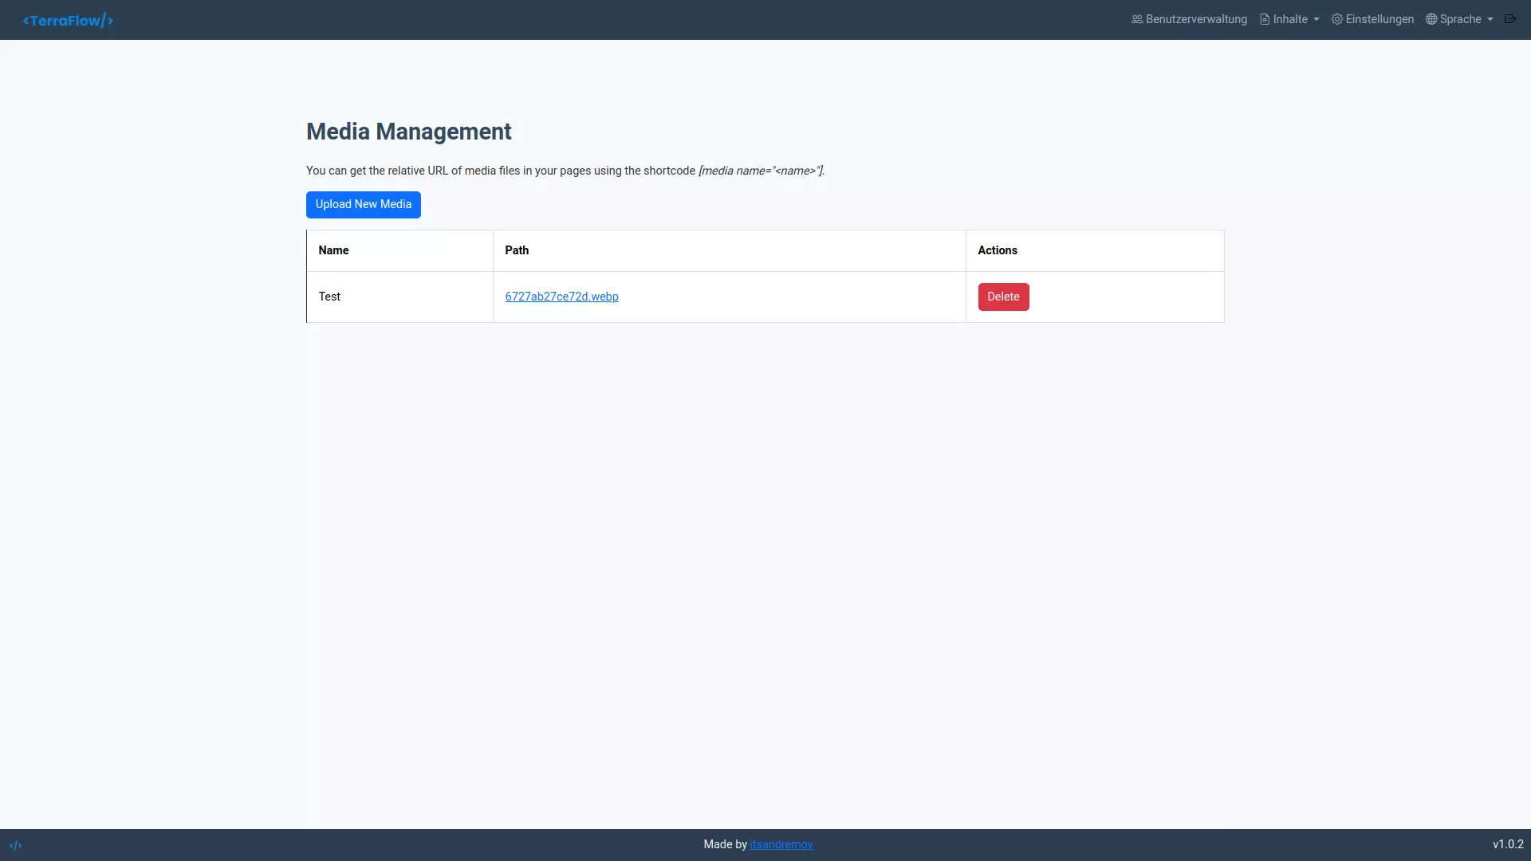The height and width of the screenshot is (861, 1531).
Task: Delete the Test media entry
Action: click(1003, 297)
